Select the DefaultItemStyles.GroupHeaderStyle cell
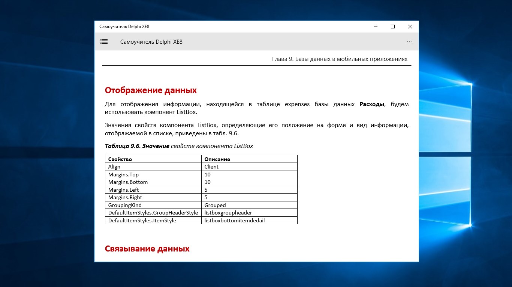 153,213
